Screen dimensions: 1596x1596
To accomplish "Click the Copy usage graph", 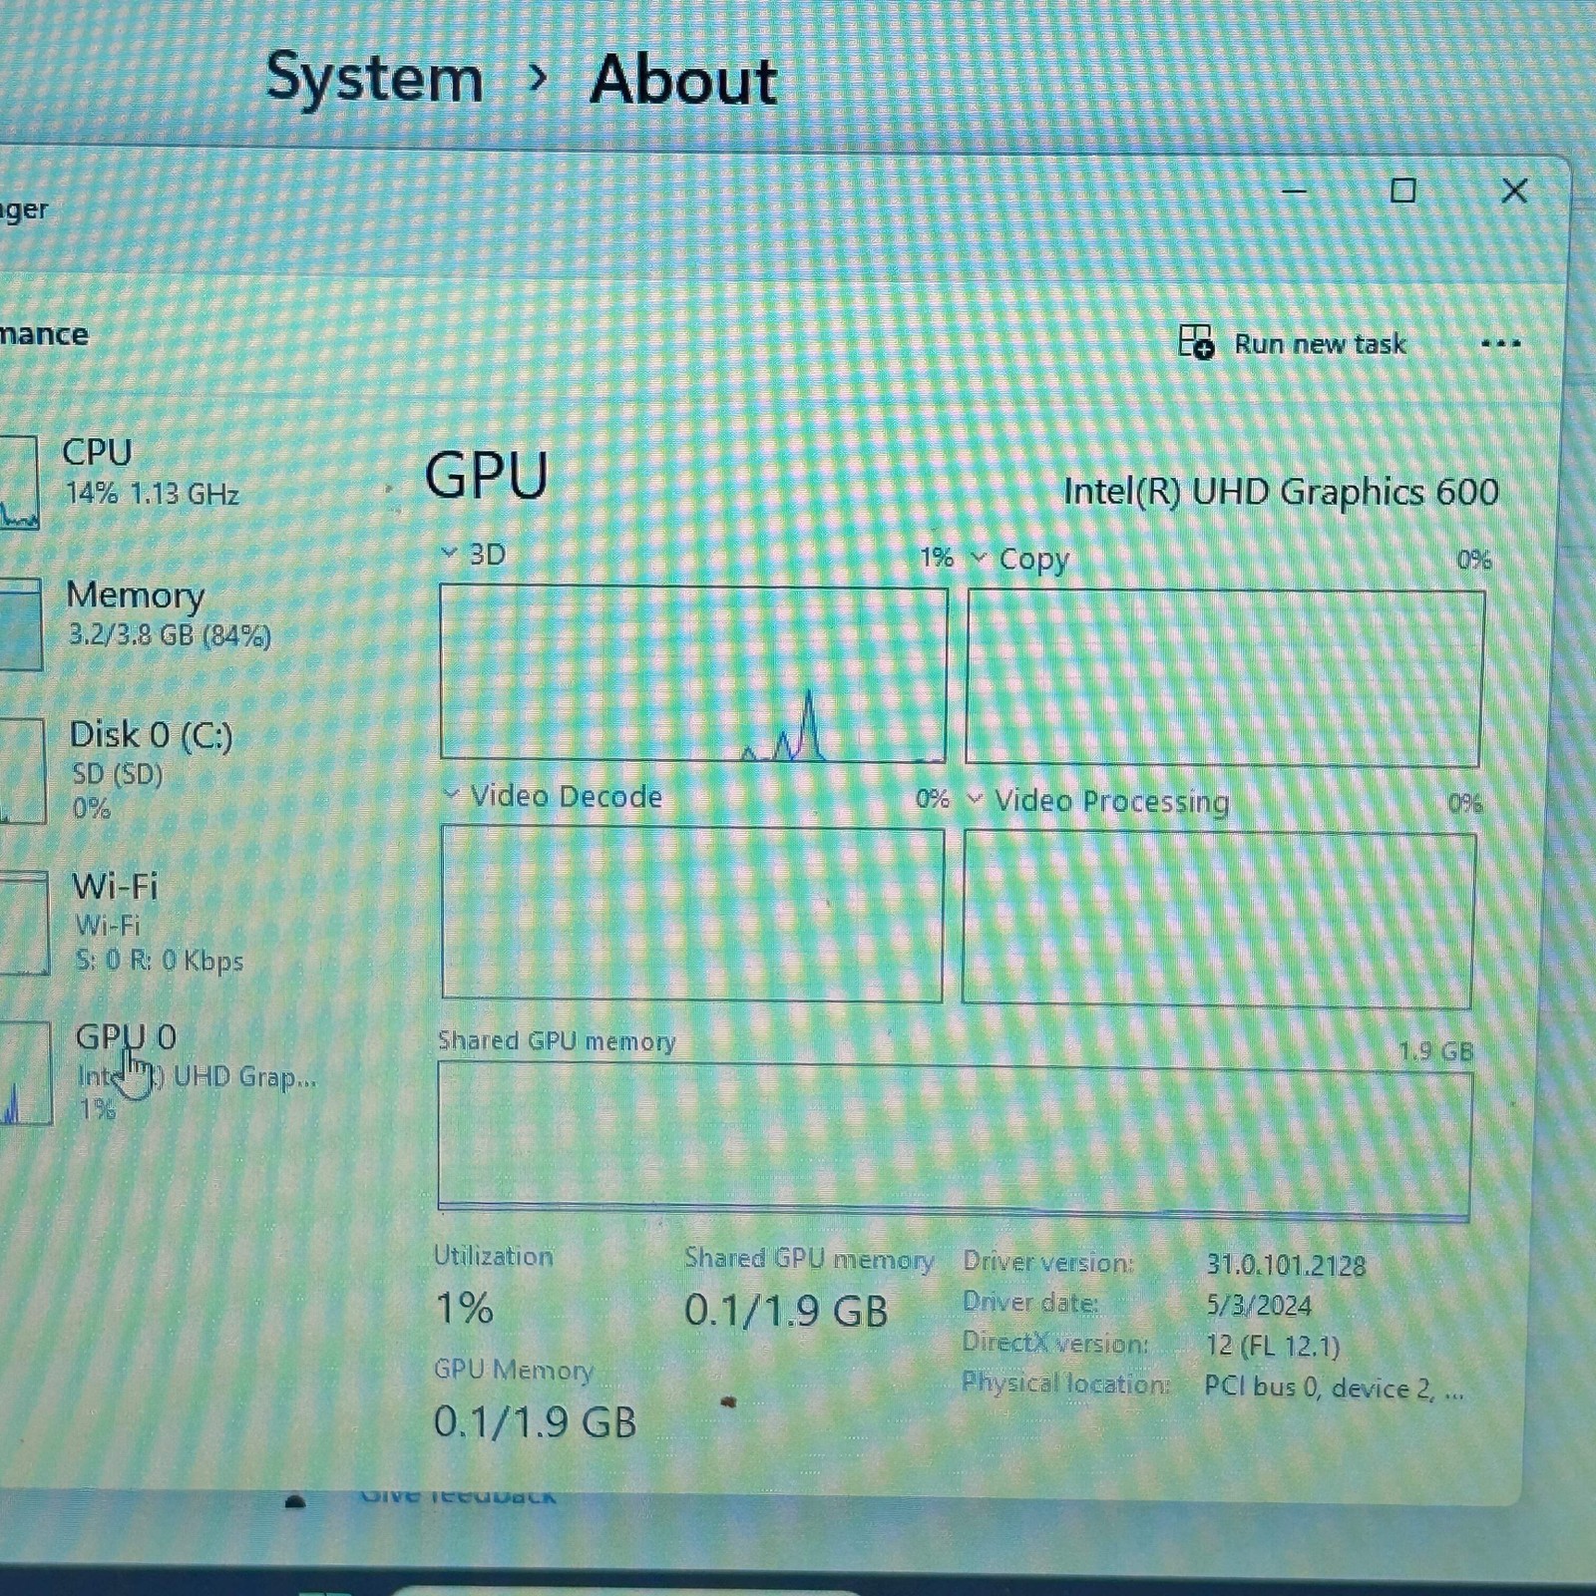I will (x=1225, y=678).
